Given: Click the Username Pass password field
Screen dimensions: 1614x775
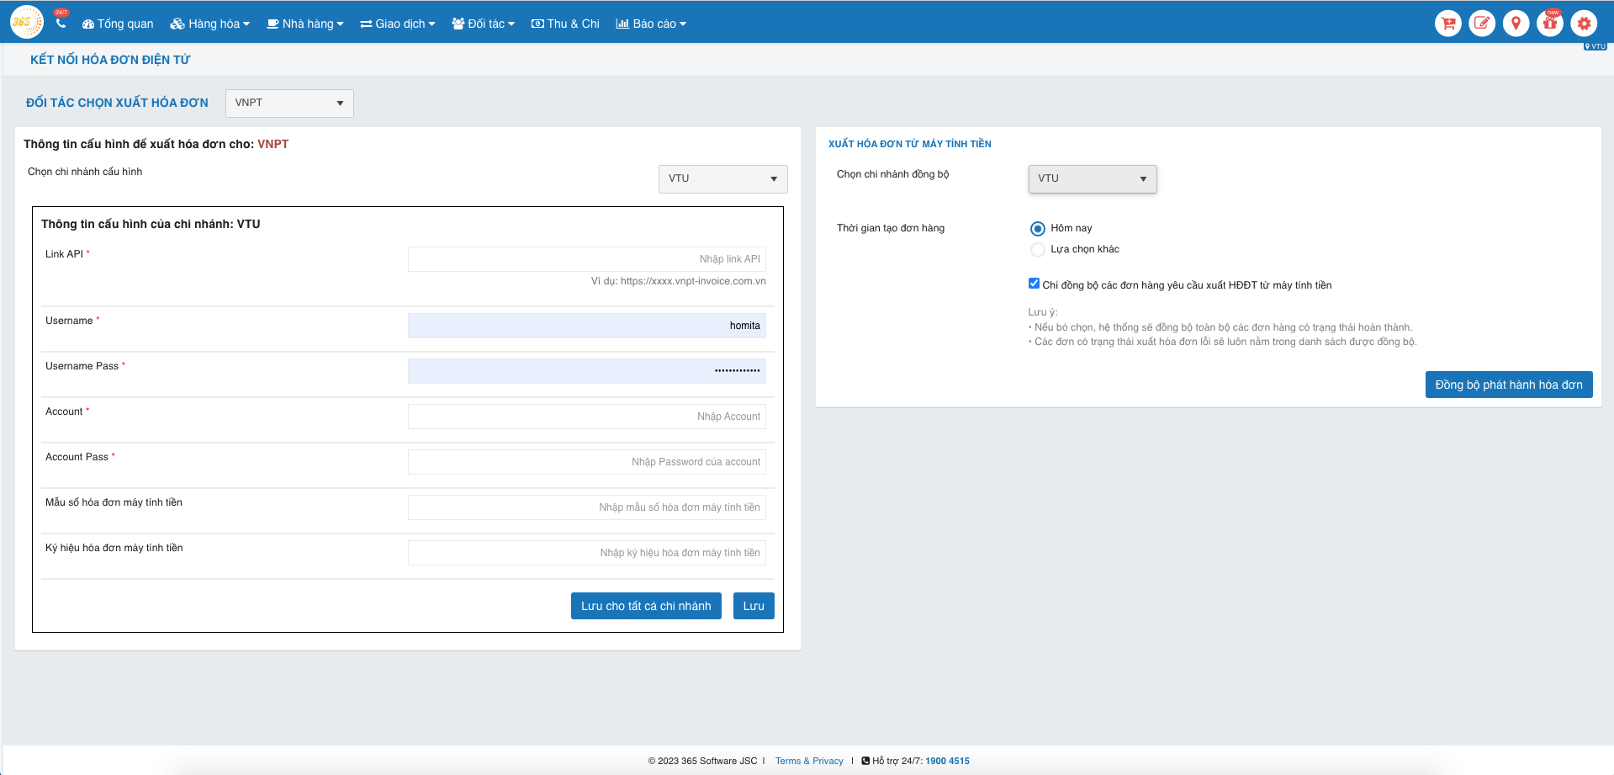Looking at the screenshot, I should (587, 371).
